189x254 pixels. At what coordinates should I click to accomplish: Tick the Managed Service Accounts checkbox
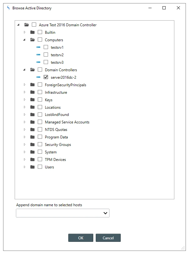click(x=40, y=122)
